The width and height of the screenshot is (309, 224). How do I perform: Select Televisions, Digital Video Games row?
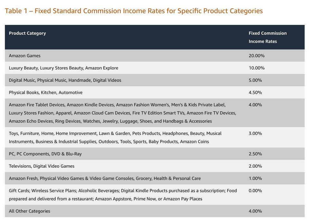[x=155, y=166]
